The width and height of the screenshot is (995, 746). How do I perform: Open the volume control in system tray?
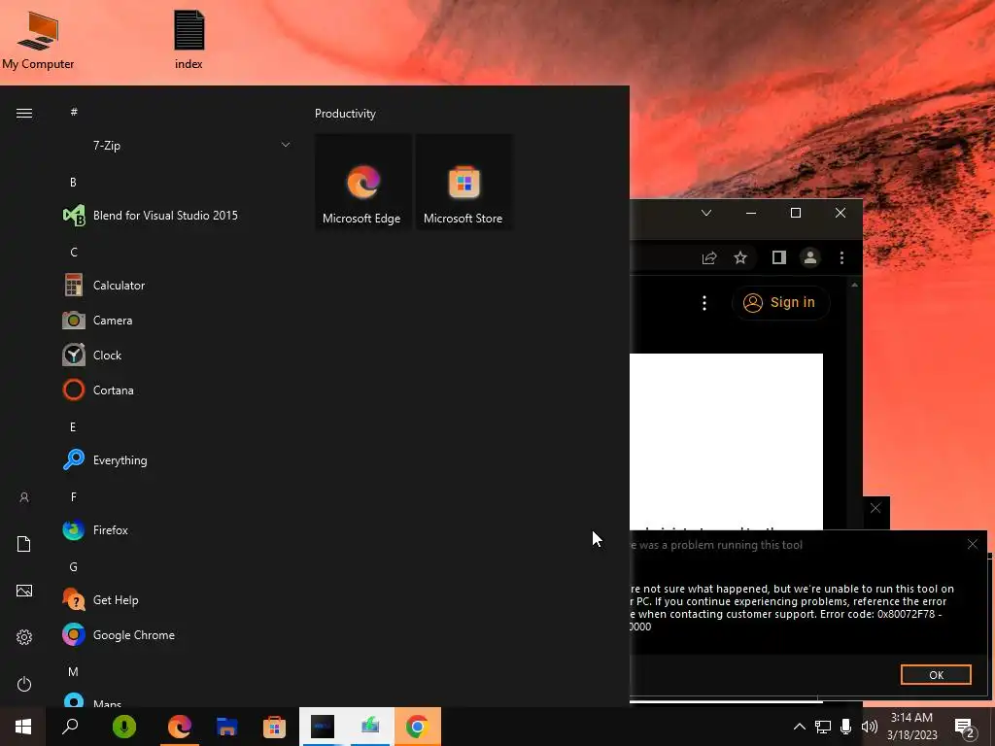(x=870, y=727)
